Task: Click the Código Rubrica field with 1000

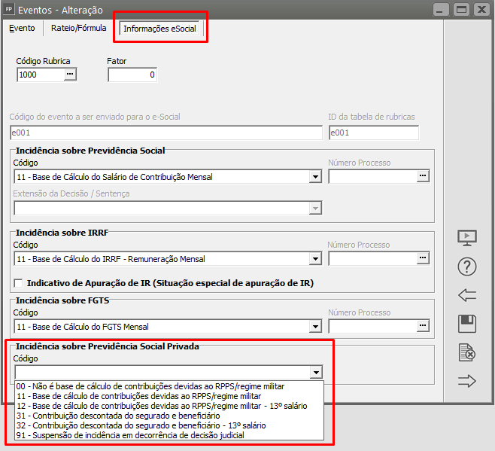Action: click(x=41, y=75)
